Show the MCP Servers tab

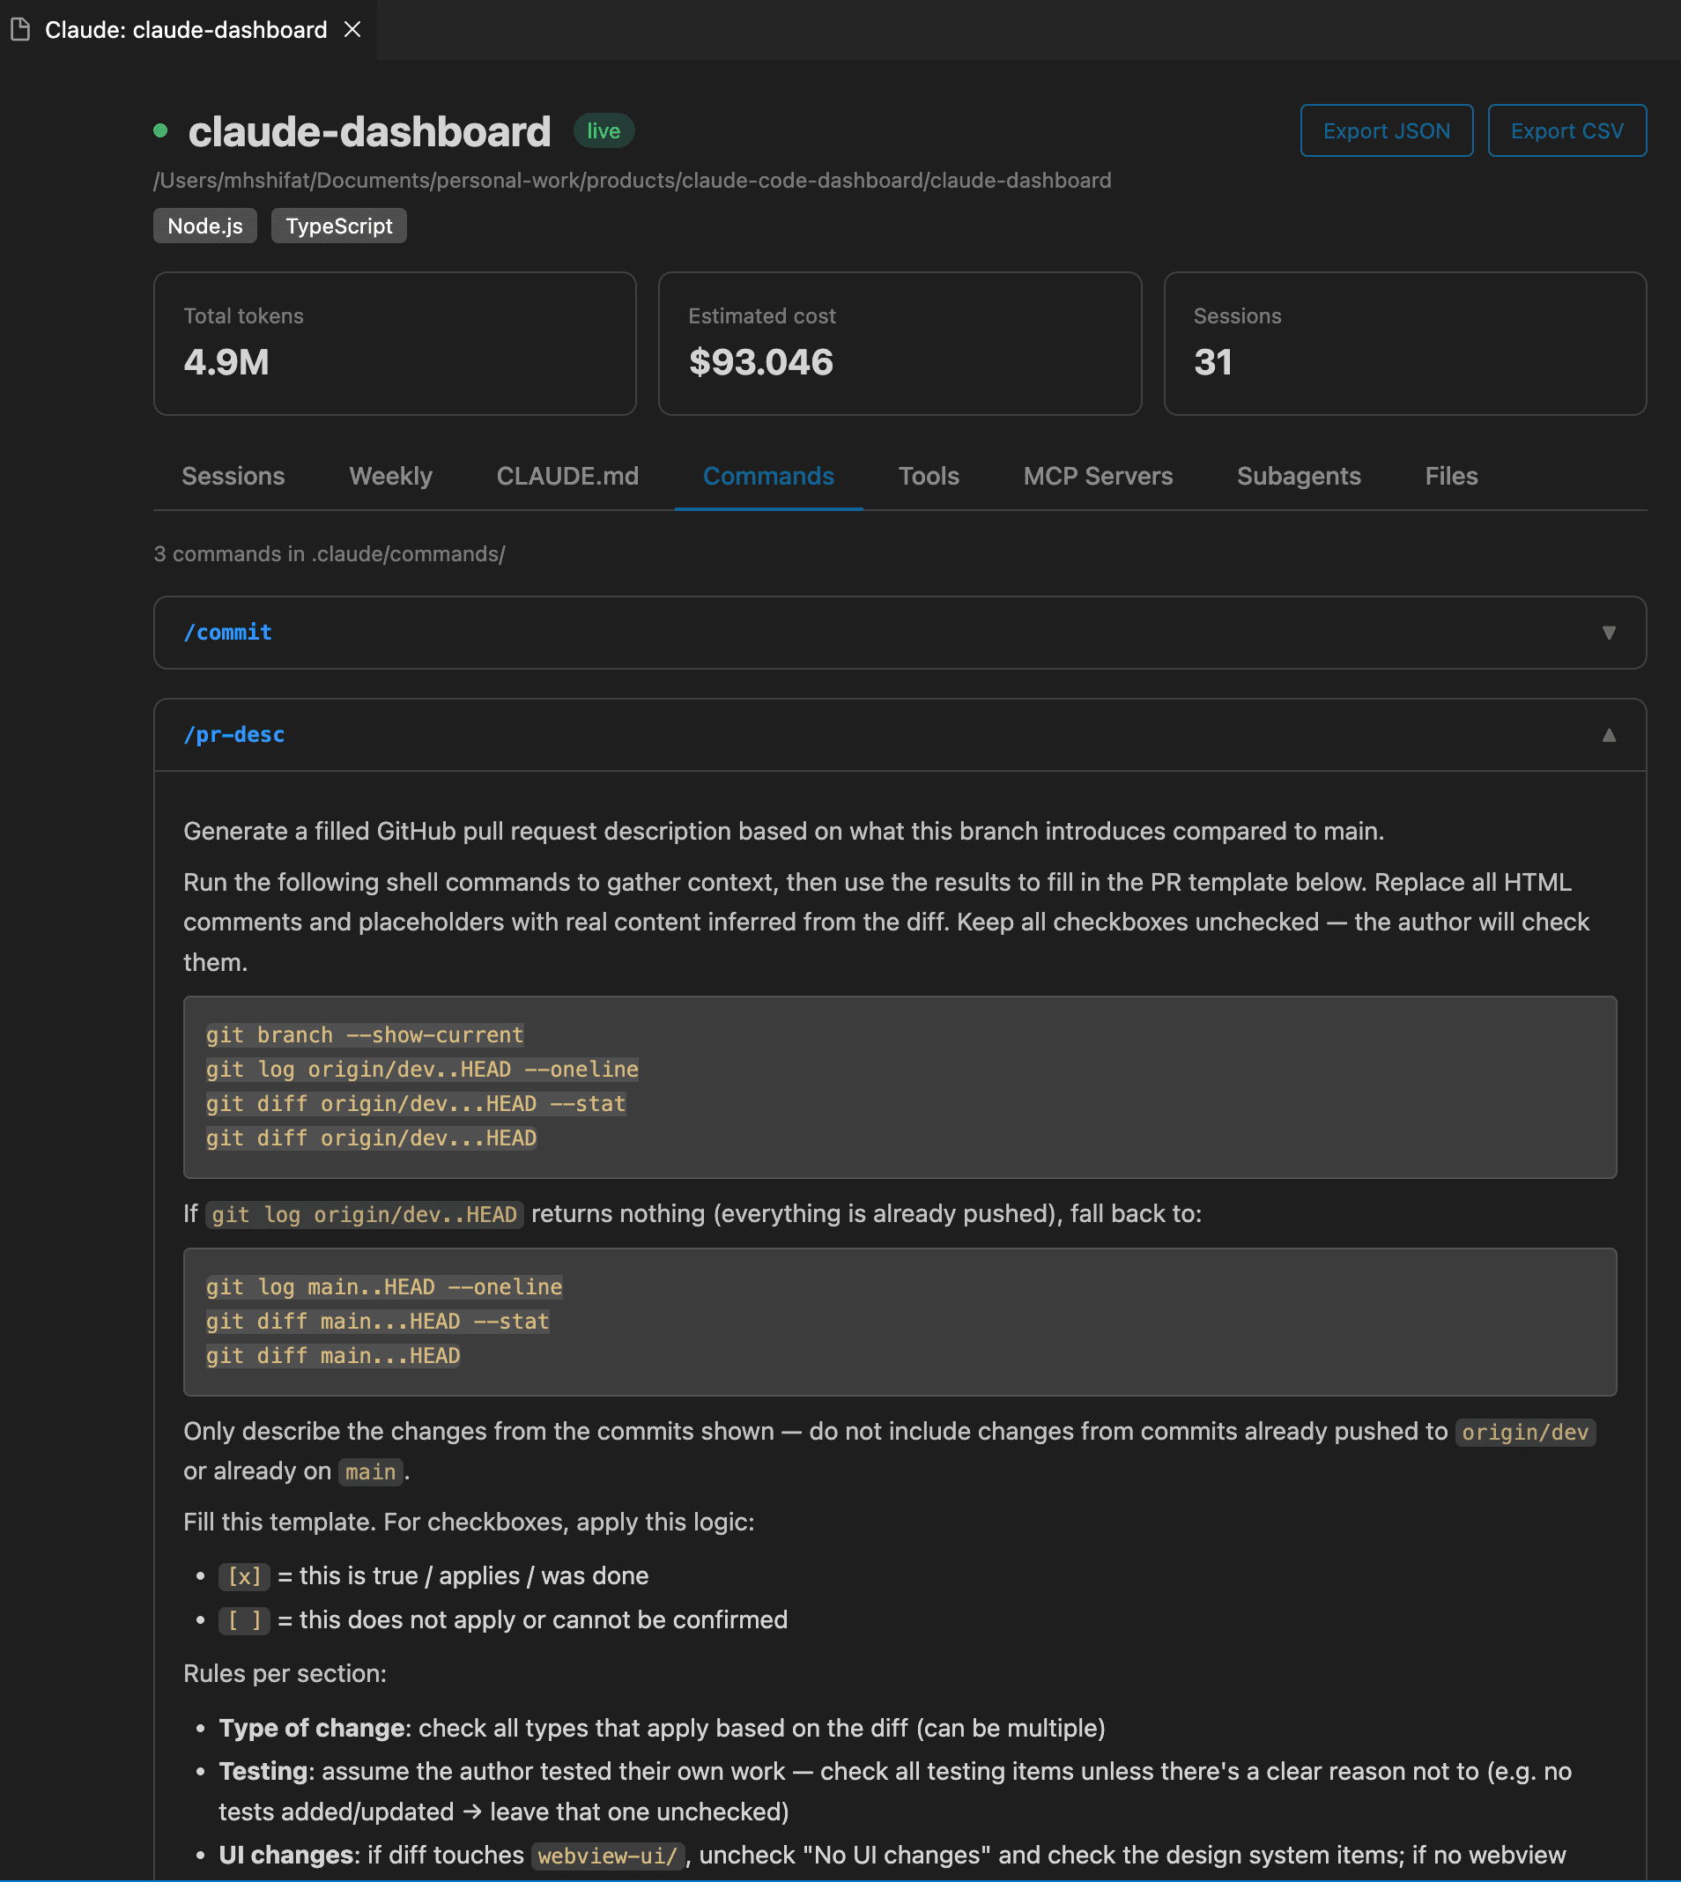(x=1097, y=477)
